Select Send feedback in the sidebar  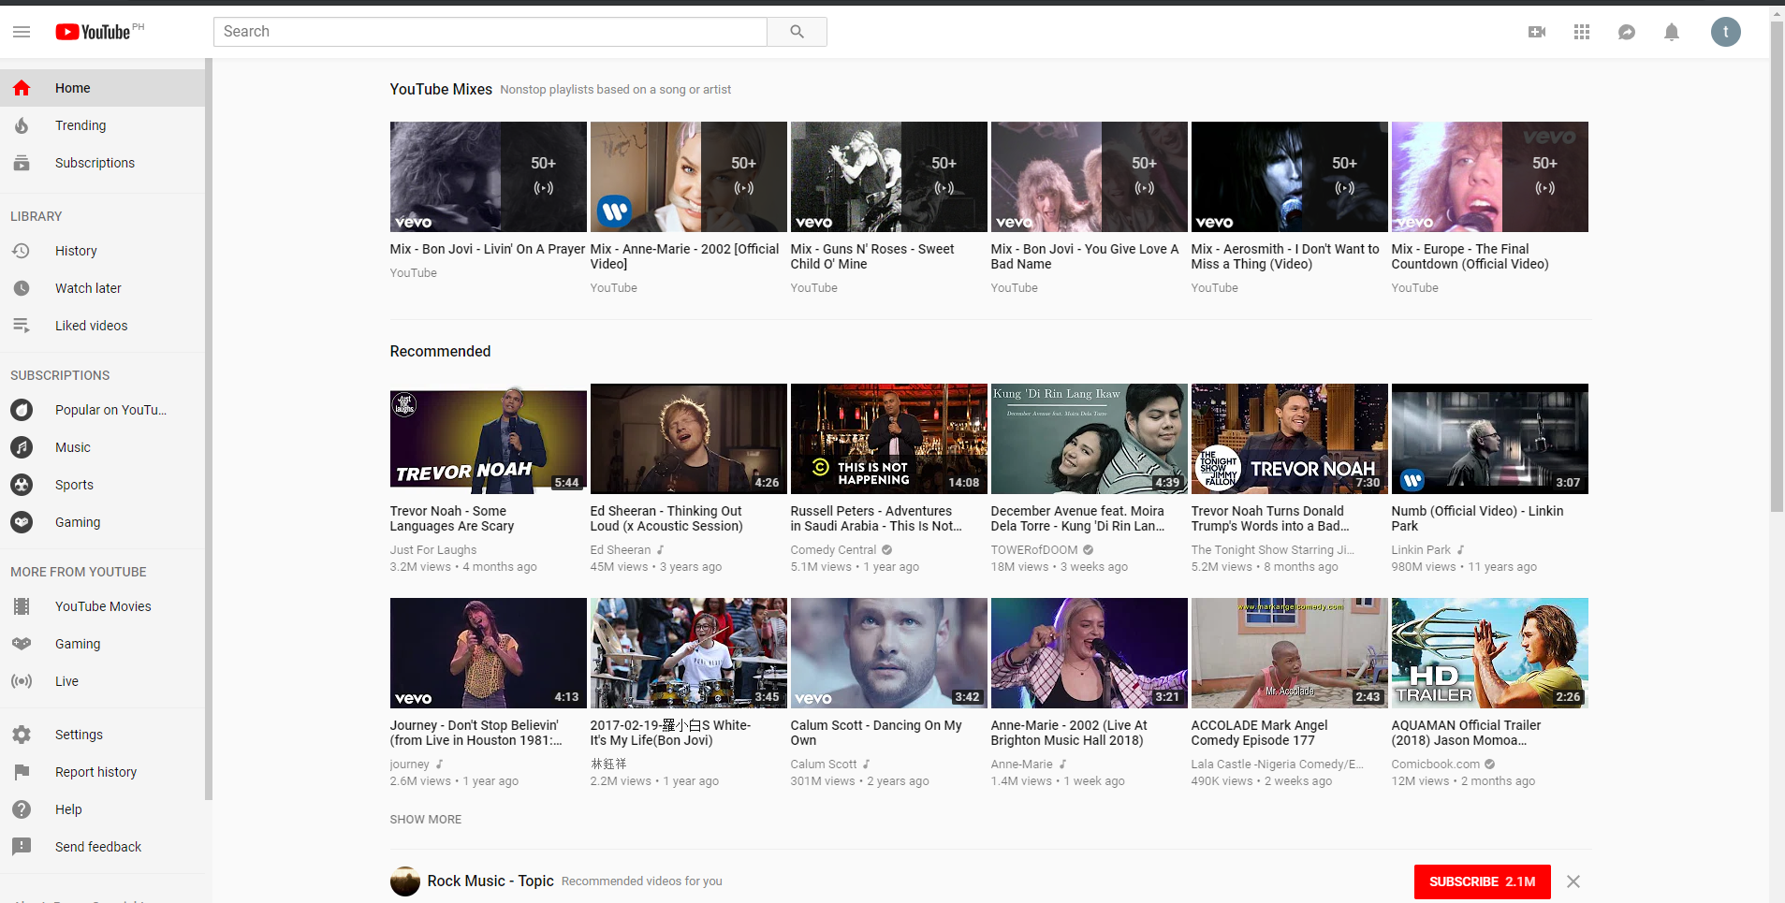pos(102,847)
